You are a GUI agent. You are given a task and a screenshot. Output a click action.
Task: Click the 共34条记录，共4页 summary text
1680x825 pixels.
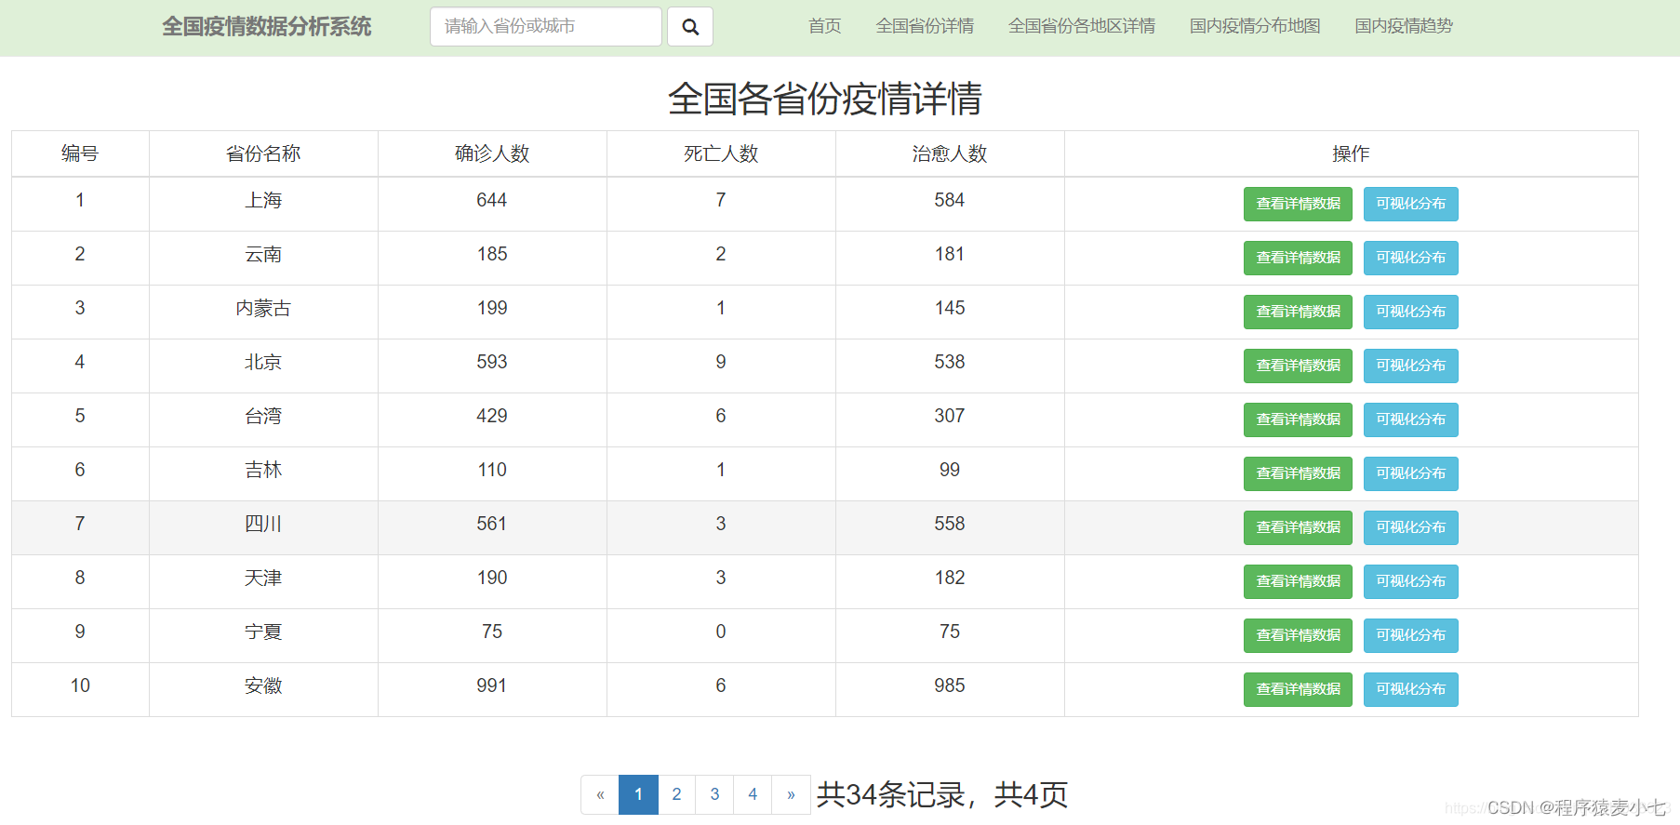(x=942, y=794)
